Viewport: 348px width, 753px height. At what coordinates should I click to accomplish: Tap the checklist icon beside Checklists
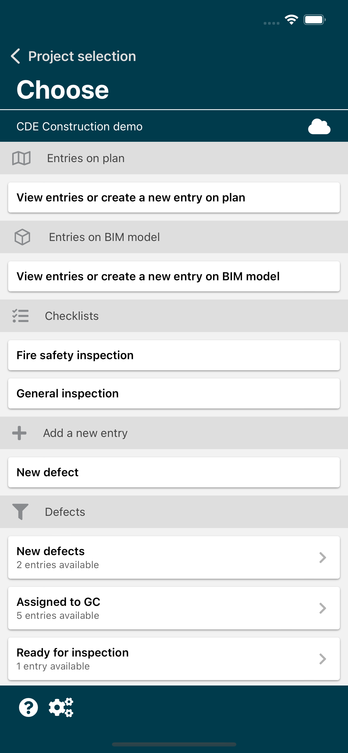[20, 316]
